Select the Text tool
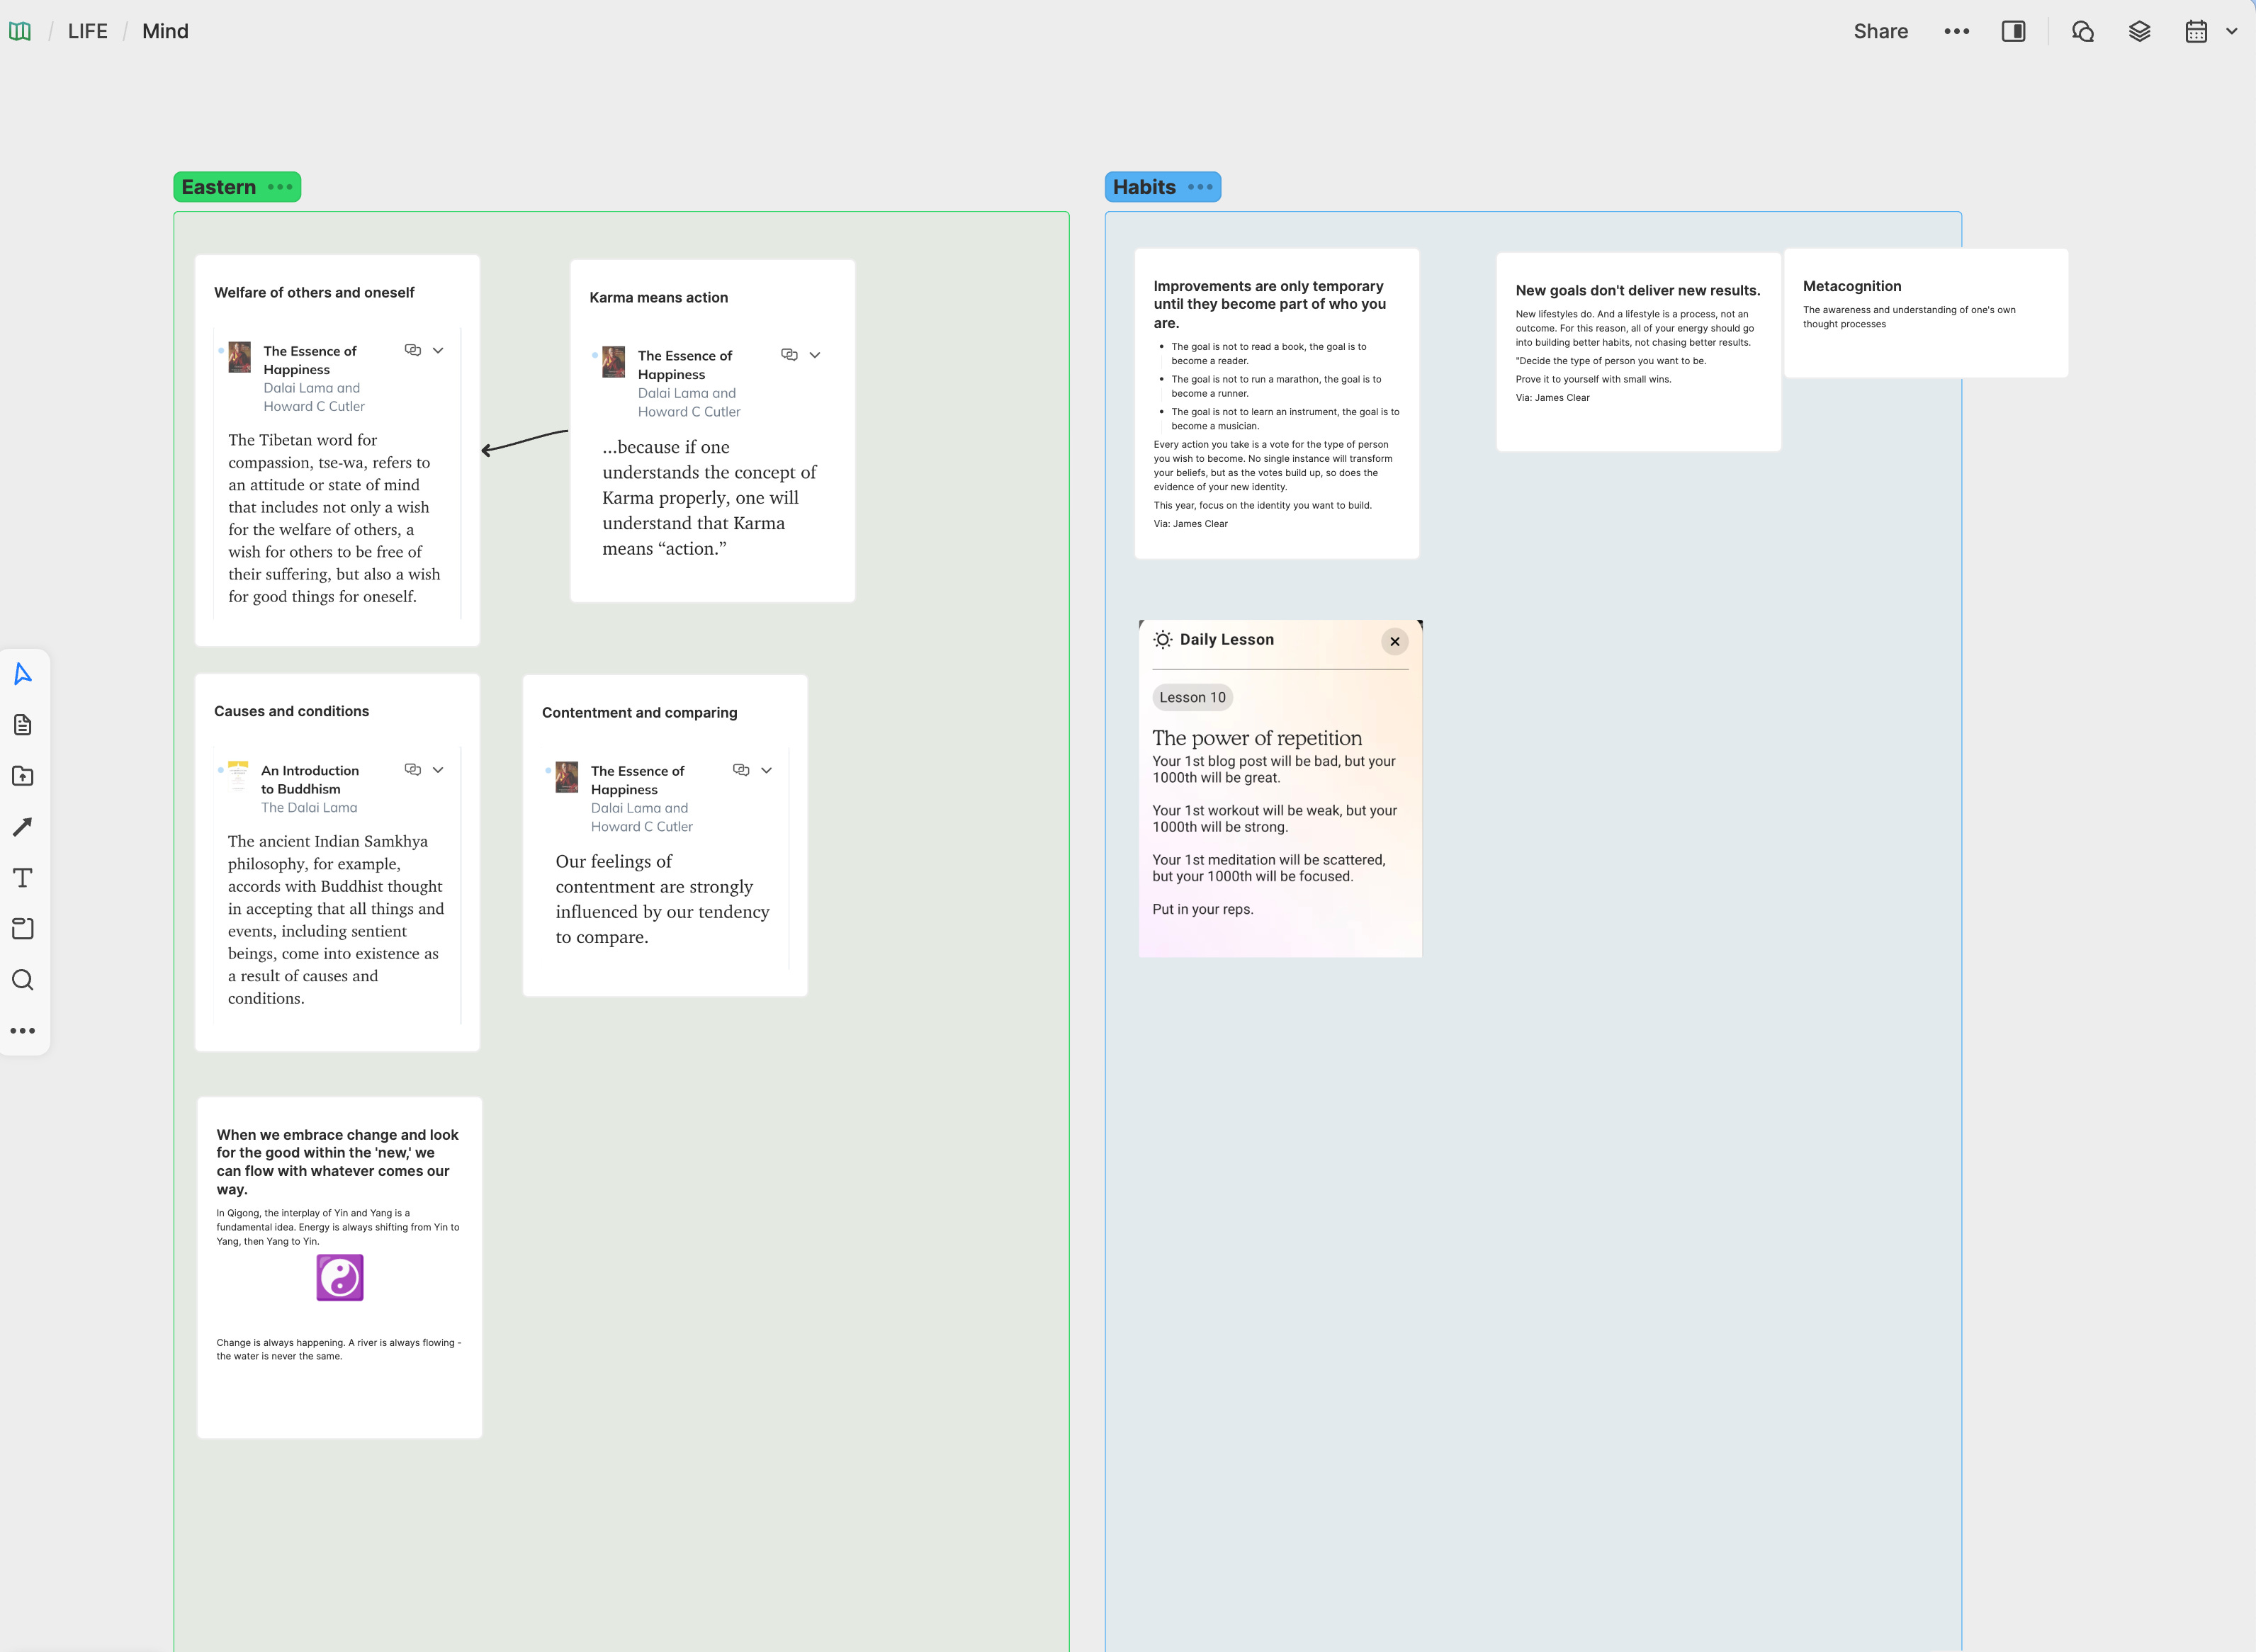The width and height of the screenshot is (2256, 1652). coord(23,878)
